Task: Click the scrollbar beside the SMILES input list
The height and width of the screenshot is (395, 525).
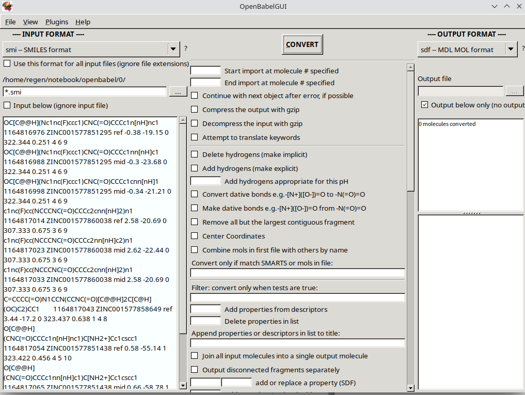Action: [x=183, y=253]
